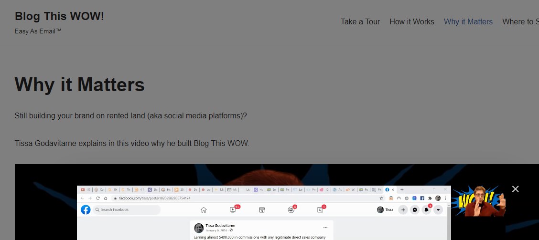539x240 pixels.
Task: Open Tissa profile link in Facebook header
Action: click(x=385, y=210)
